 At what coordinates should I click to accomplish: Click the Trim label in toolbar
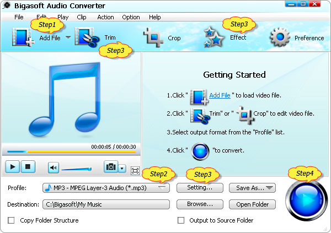[110, 37]
